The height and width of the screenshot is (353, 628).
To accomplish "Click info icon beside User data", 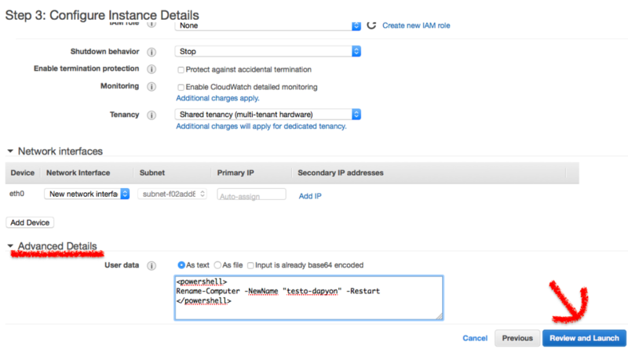I will 151,265.
